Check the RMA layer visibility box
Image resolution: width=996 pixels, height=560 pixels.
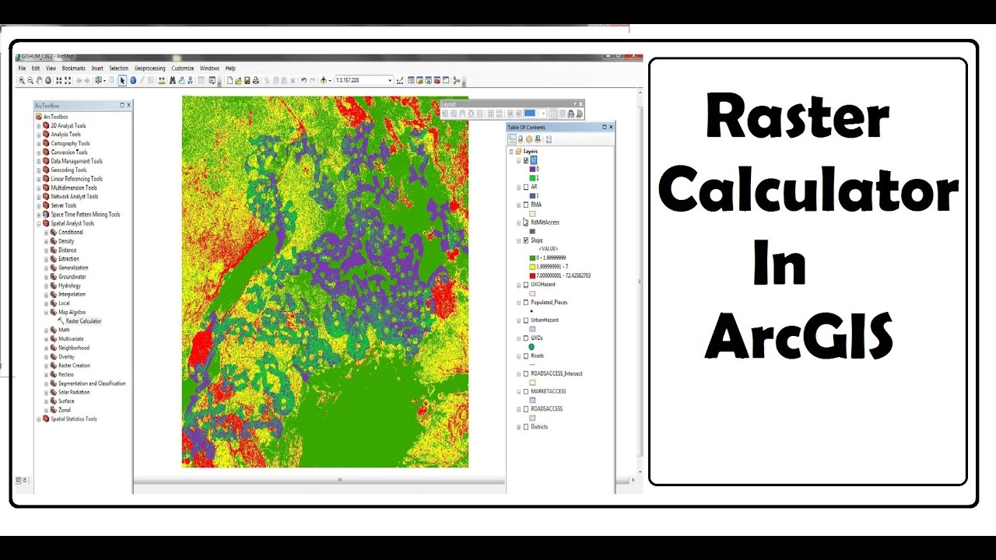click(526, 205)
